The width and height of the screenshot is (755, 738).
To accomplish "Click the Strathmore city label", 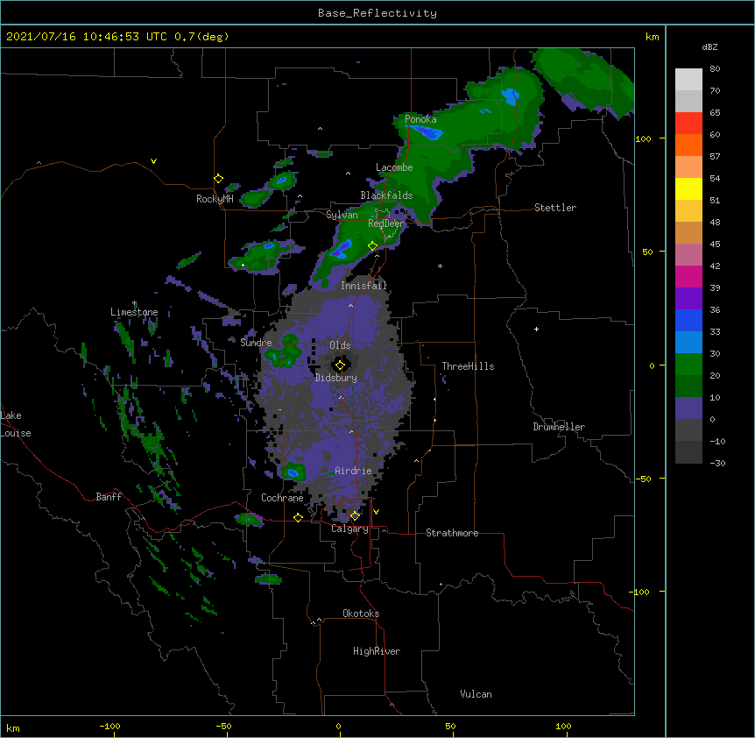I will pos(452,533).
